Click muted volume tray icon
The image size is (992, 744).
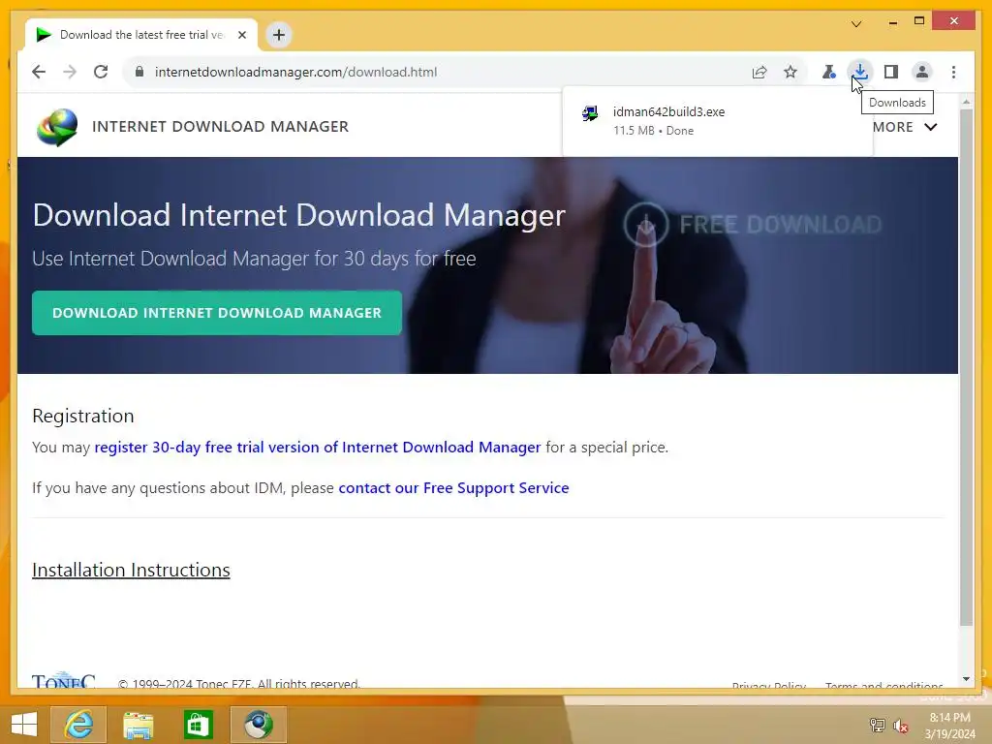(900, 725)
